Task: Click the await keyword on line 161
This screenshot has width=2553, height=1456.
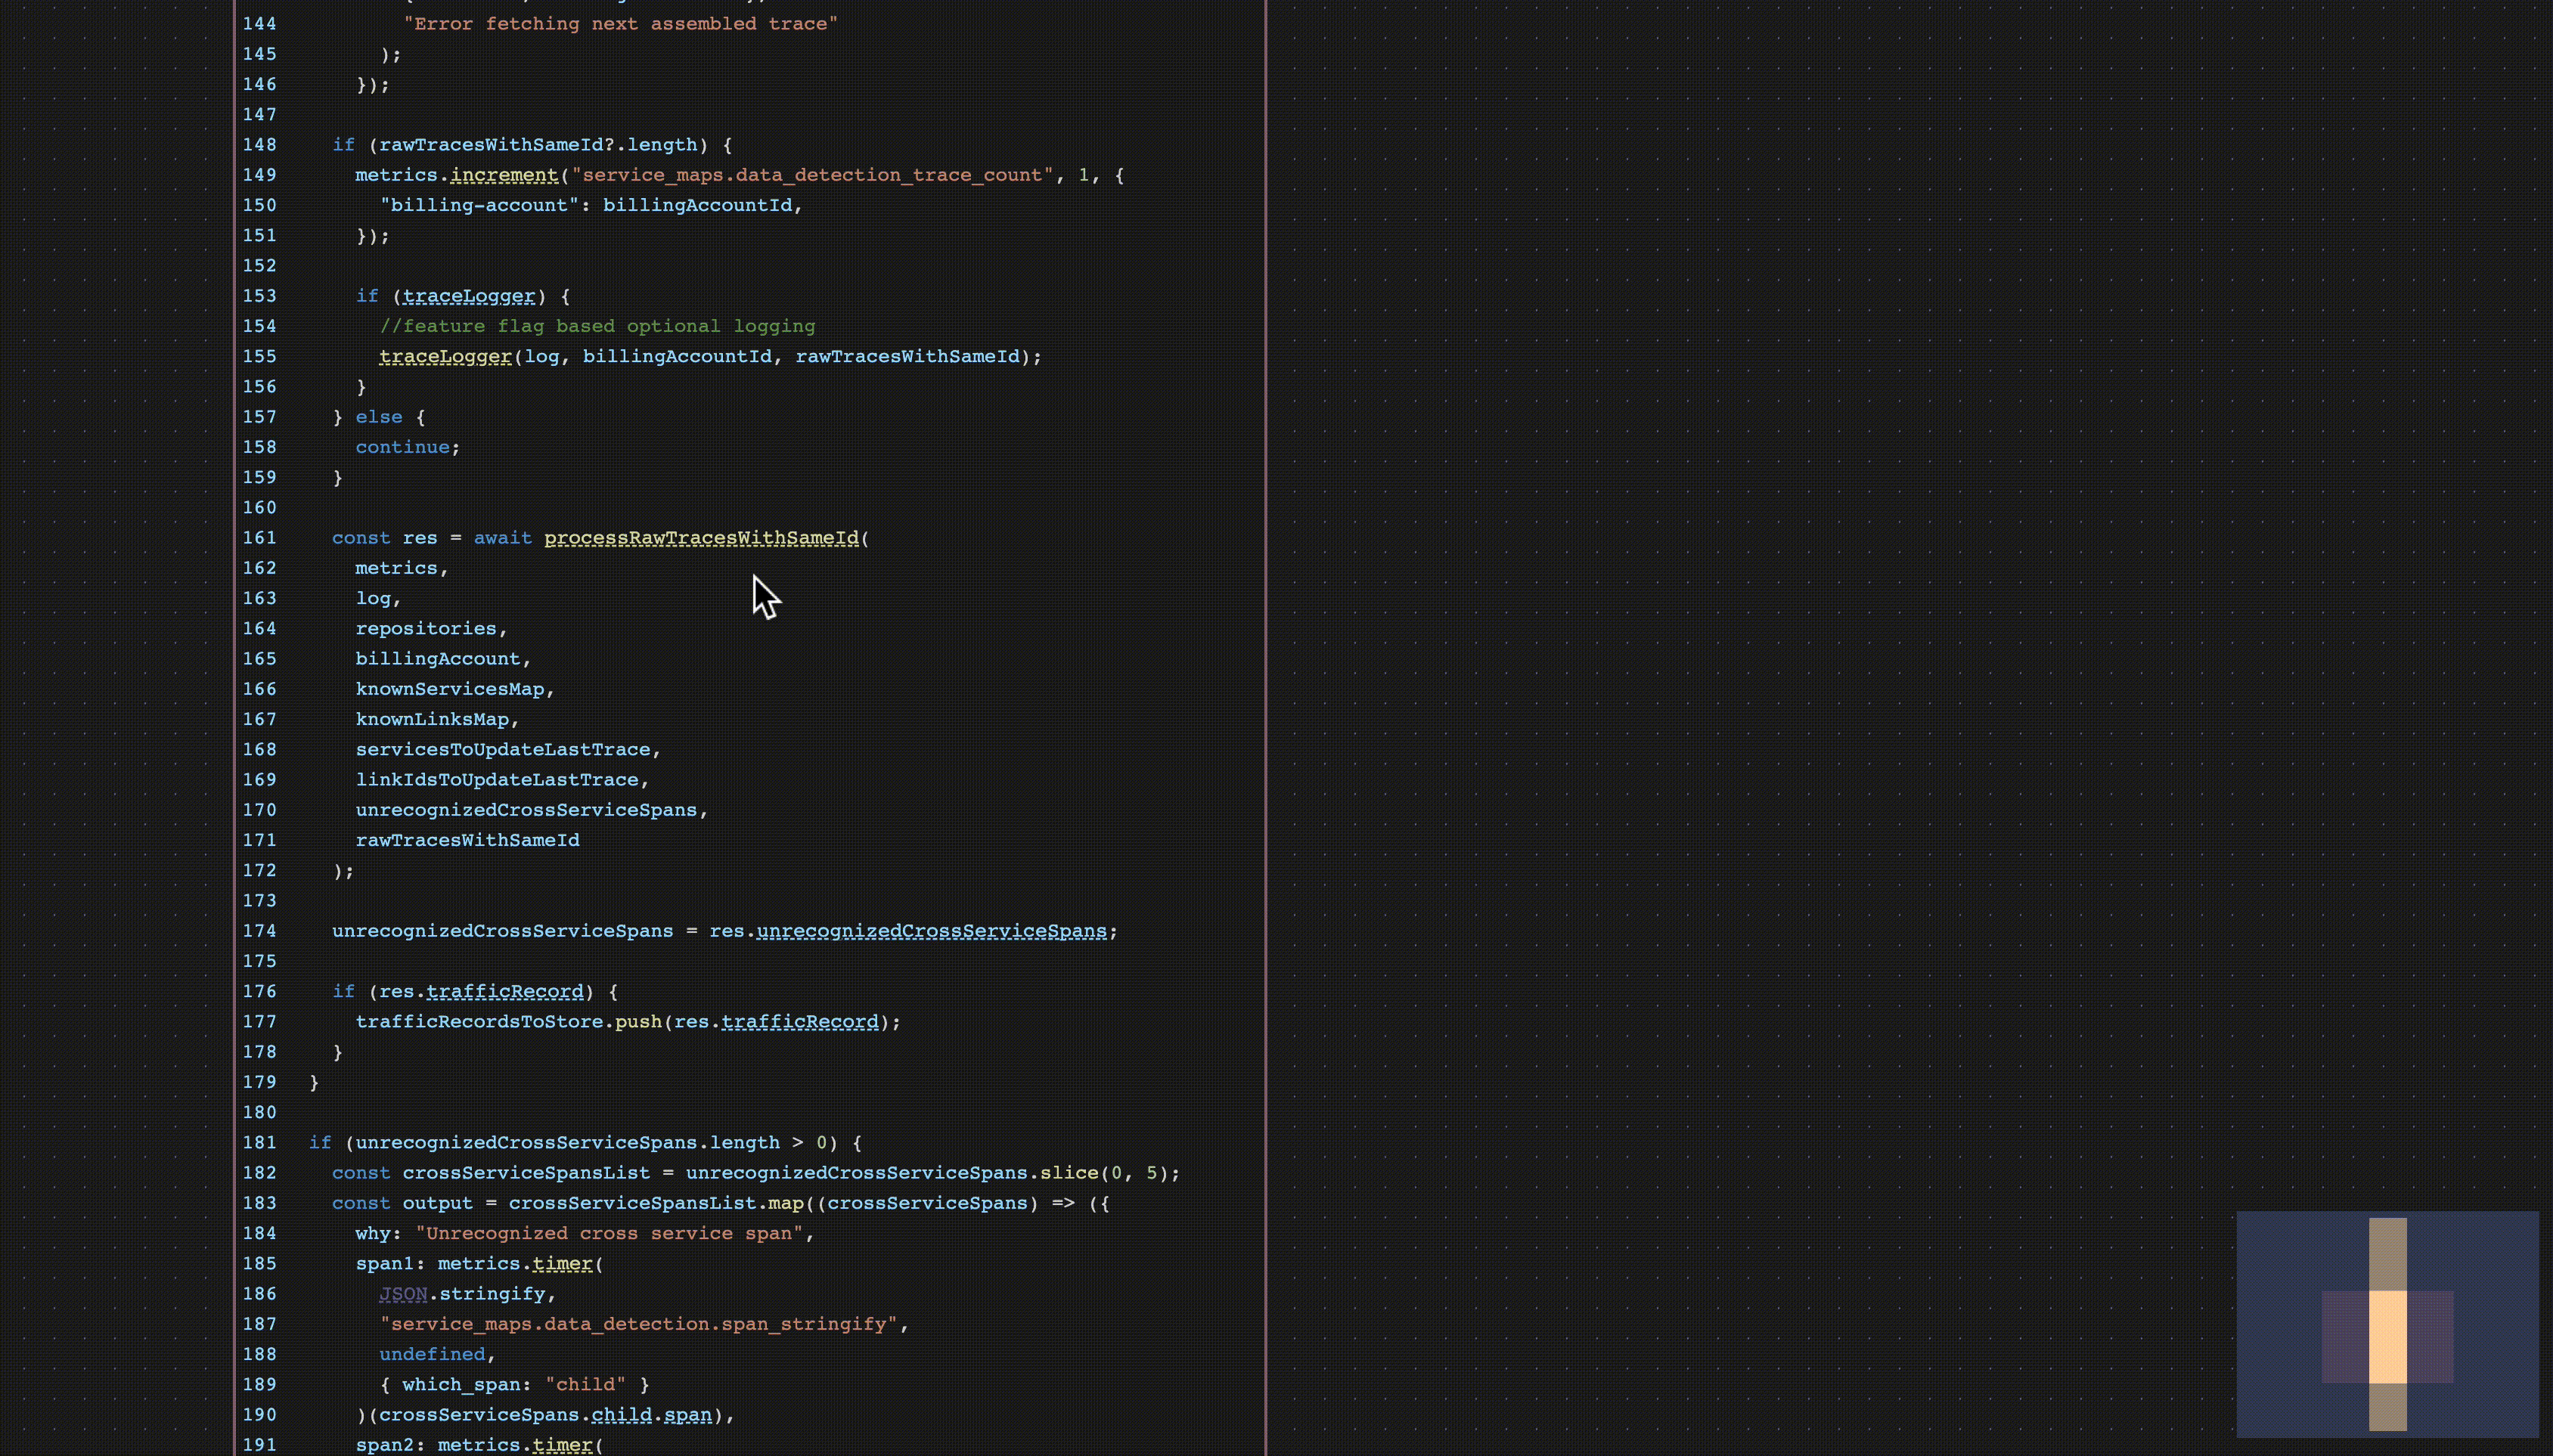Action: coord(502,537)
